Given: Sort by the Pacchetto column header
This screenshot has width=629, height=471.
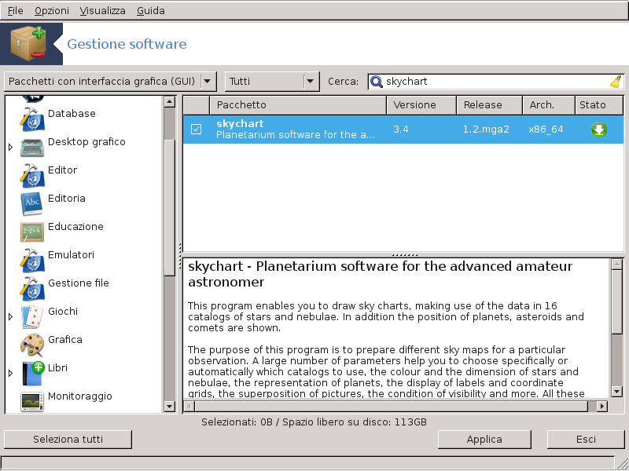Looking at the screenshot, I should point(298,105).
